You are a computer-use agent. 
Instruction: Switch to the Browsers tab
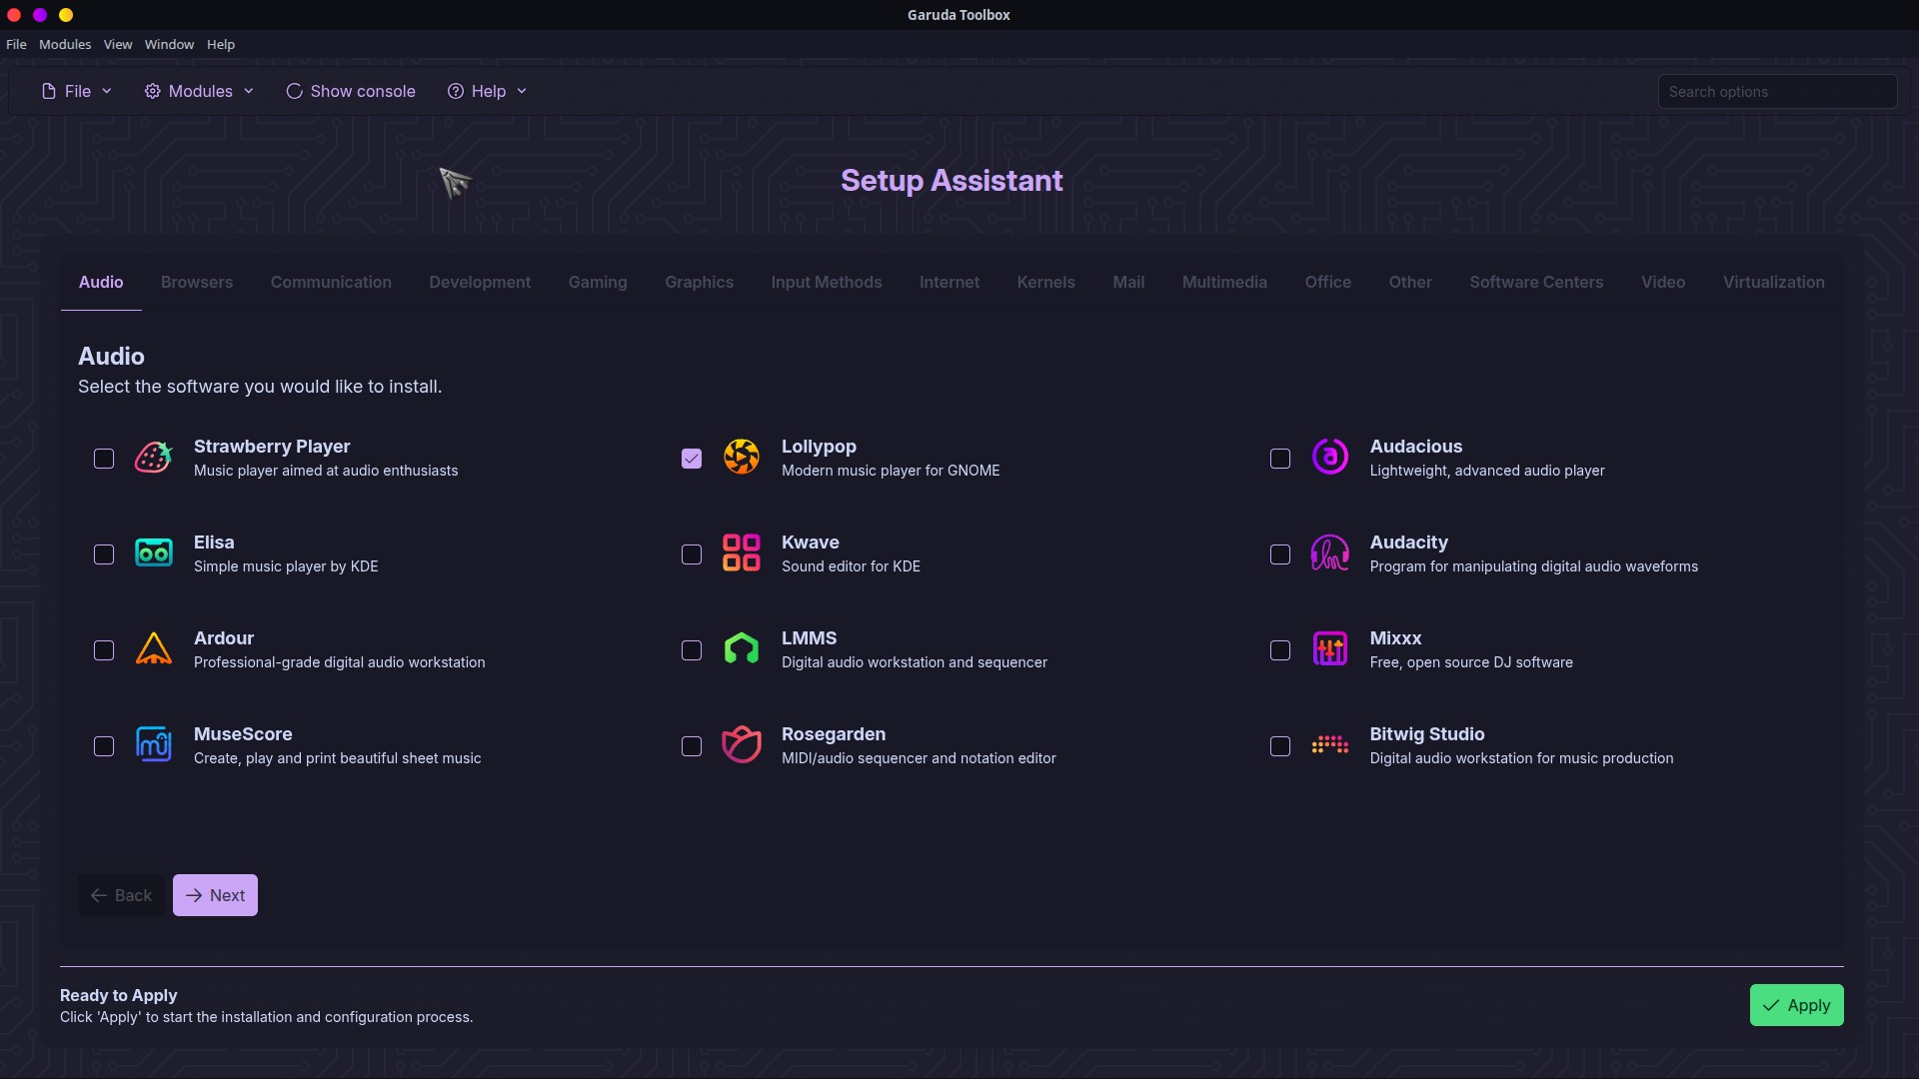197,283
